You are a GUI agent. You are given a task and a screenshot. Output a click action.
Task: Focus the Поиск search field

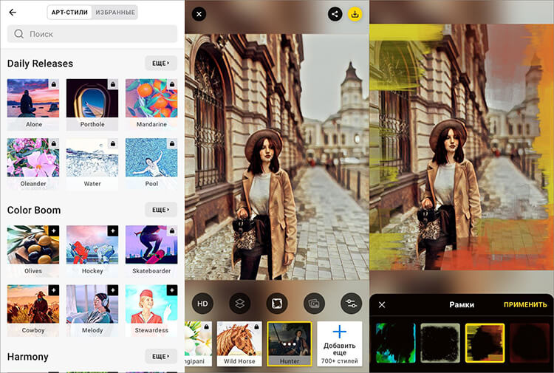[x=92, y=34]
